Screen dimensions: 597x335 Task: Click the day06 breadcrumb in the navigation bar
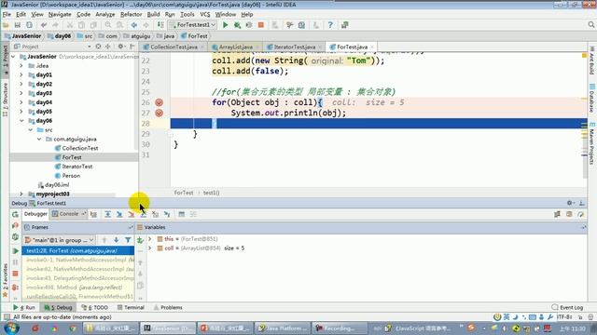click(x=60, y=36)
